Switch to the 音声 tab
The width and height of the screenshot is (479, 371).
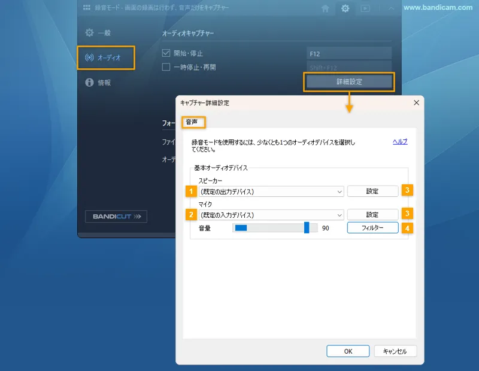(192, 122)
